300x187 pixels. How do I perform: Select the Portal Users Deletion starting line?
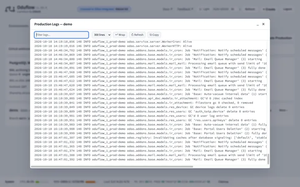click(x=150, y=129)
